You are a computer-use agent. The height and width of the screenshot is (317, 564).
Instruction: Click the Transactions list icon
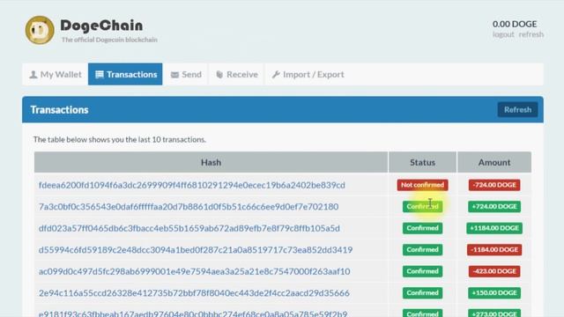[x=100, y=74]
